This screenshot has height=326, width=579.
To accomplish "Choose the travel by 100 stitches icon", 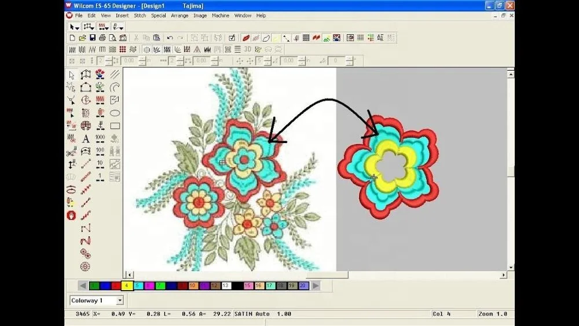I will click(100, 152).
